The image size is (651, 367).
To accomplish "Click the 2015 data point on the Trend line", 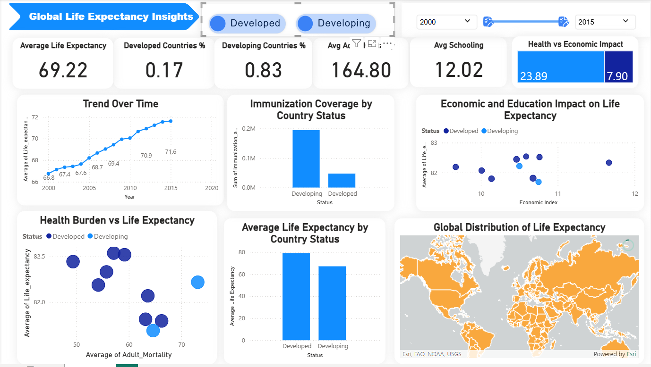I will point(171,121).
